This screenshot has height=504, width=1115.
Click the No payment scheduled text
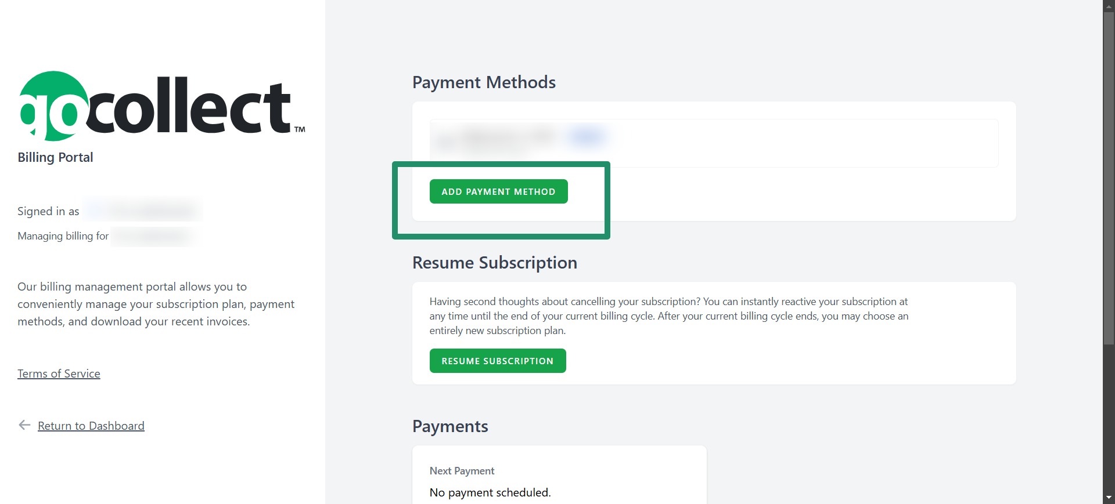pyautogui.click(x=490, y=492)
